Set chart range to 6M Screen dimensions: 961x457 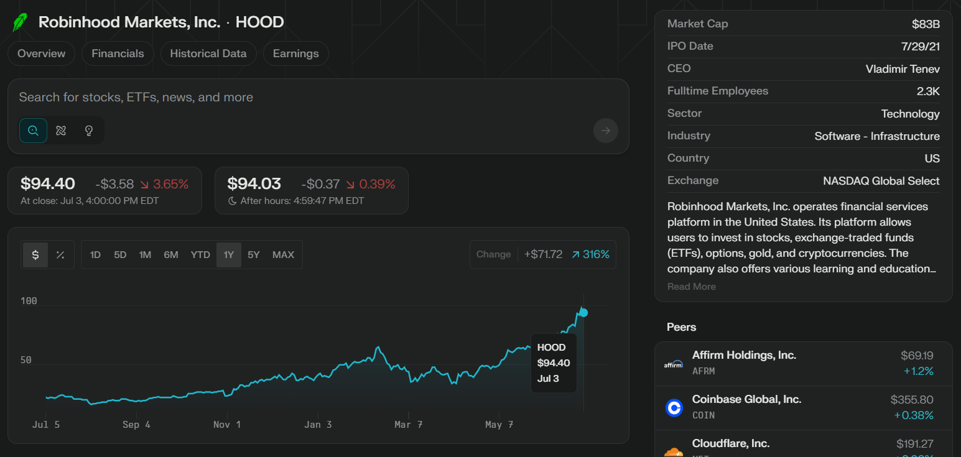point(171,255)
